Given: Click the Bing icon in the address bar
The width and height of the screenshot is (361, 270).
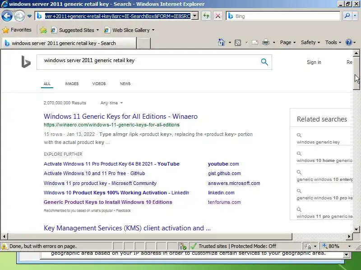Looking at the screenshot, I should [x=39, y=16].
